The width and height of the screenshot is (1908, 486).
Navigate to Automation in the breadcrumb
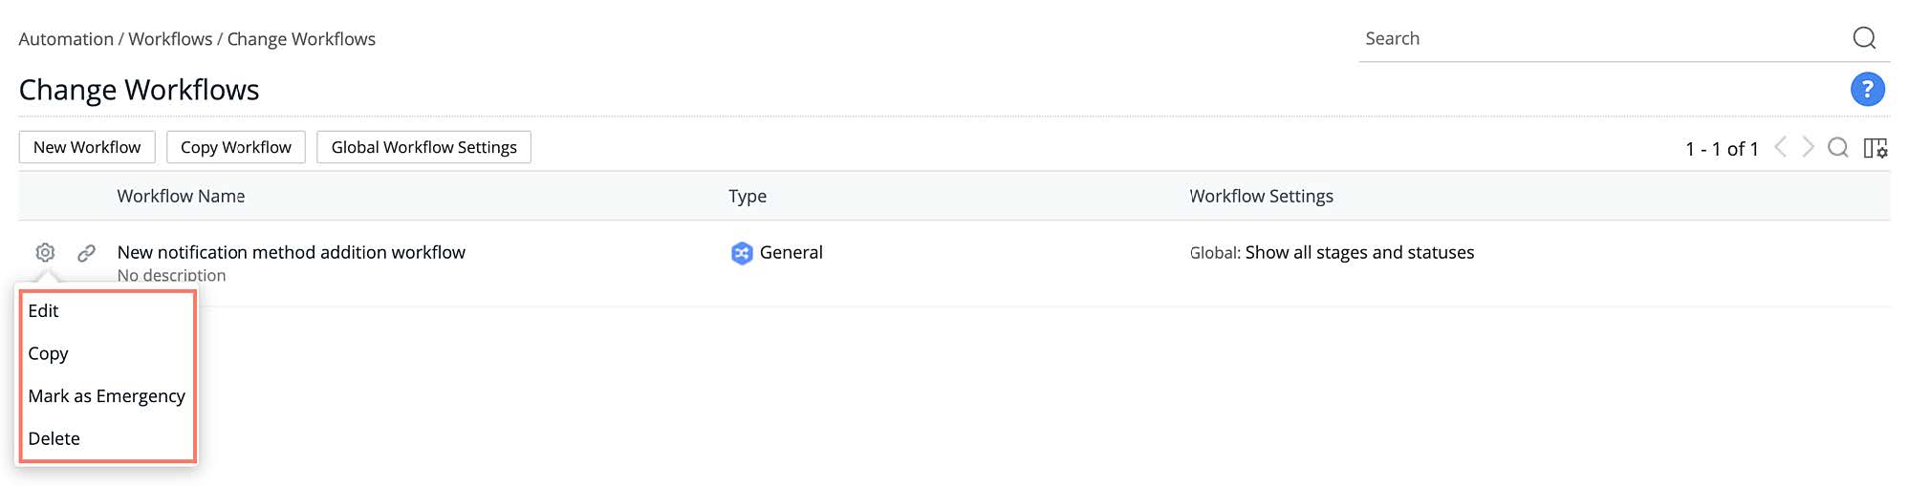coord(66,39)
